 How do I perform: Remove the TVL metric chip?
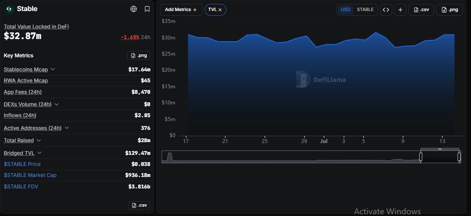220,10
